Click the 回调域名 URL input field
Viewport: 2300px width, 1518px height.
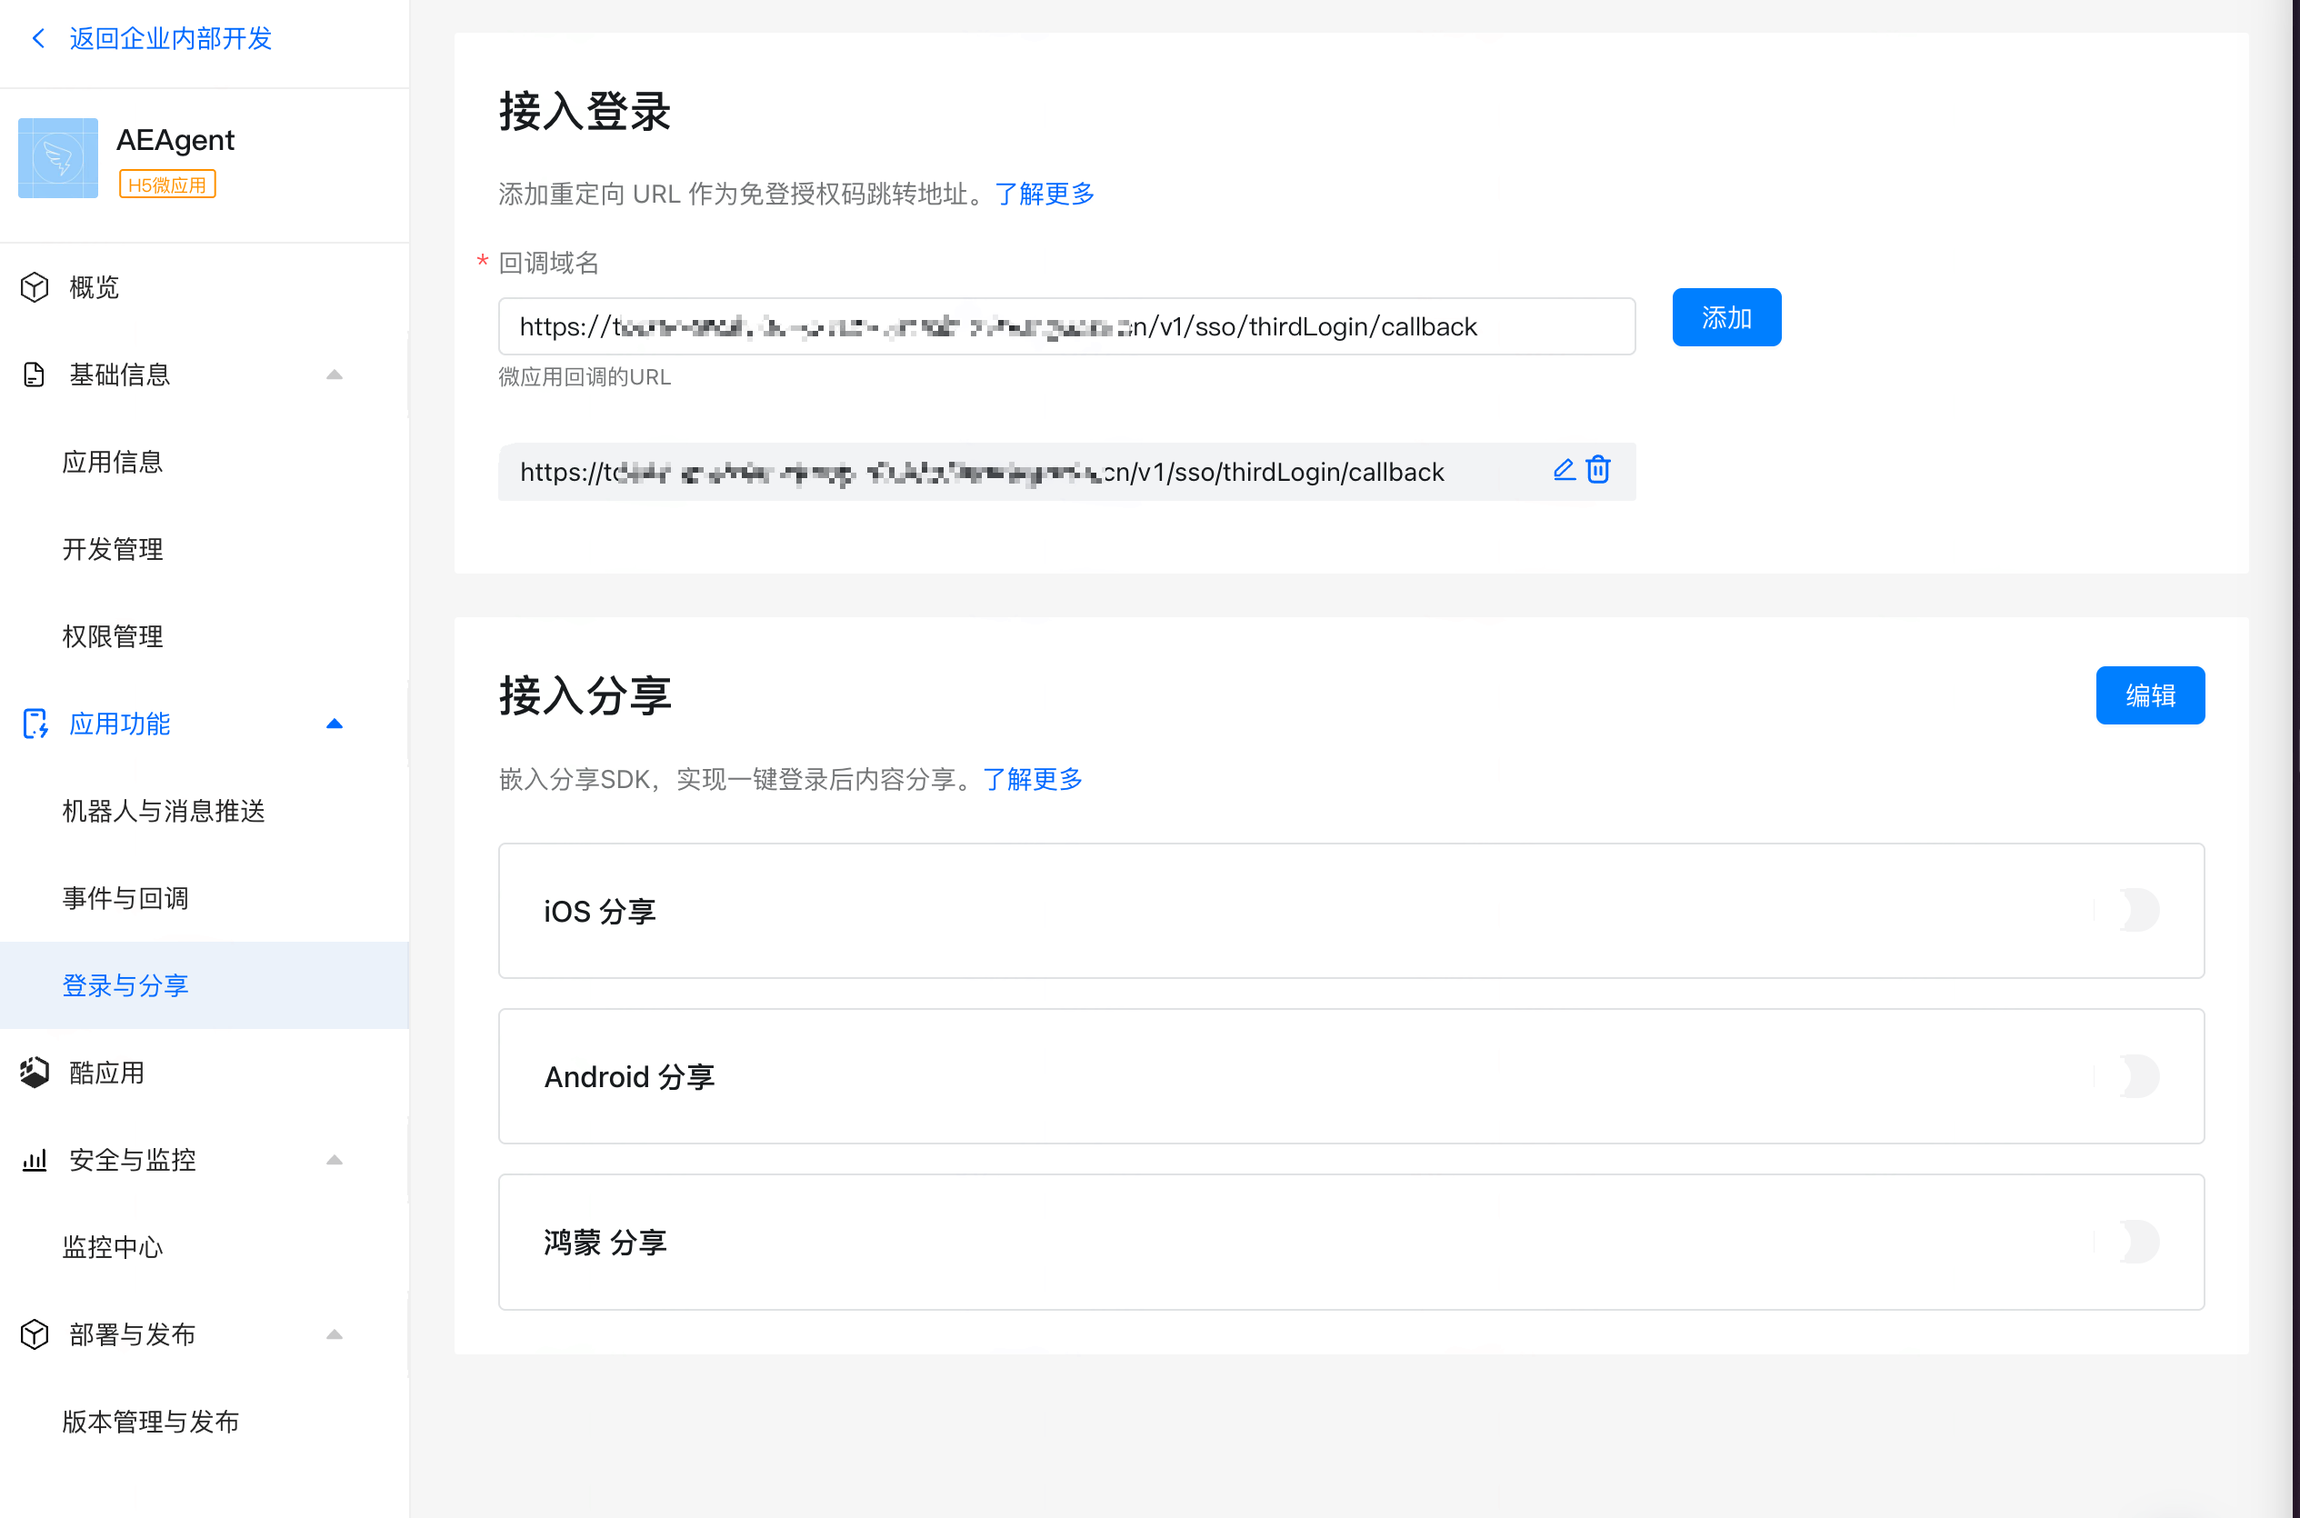(1066, 326)
